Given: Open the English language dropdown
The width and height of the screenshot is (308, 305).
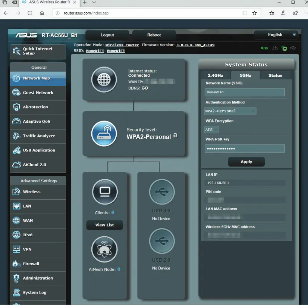Looking at the screenshot, I should click(x=276, y=35).
